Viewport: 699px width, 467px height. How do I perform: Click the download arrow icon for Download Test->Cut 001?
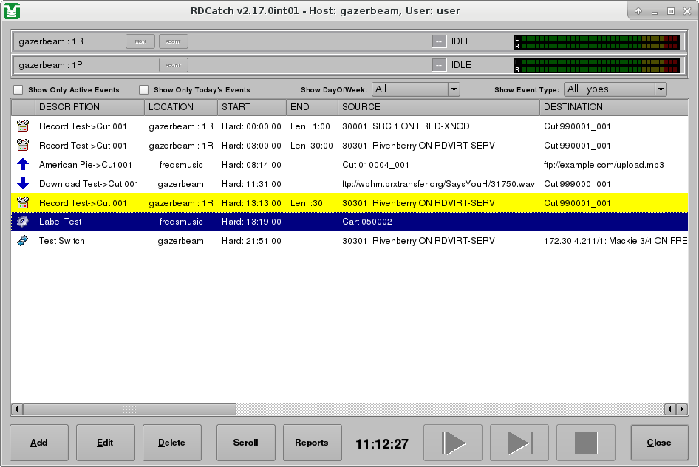22,184
